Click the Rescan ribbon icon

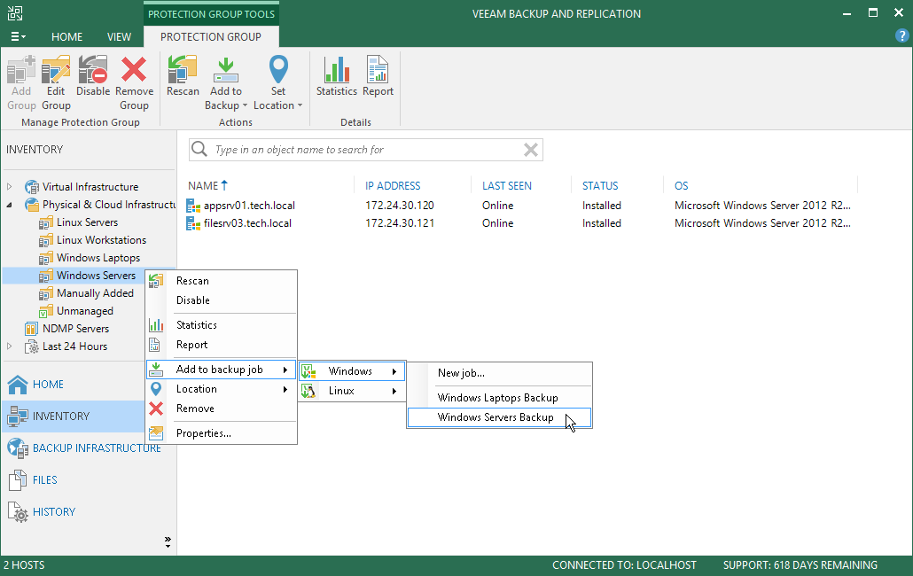(183, 70)
